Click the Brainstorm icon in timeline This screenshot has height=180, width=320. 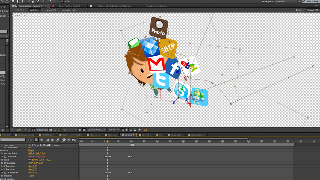click(64, 140)
